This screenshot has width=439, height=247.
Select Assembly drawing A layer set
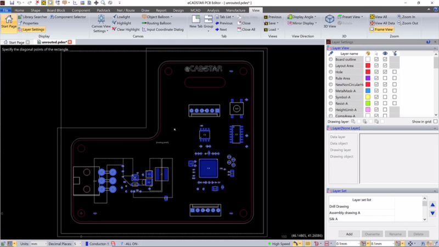point(362,213)
